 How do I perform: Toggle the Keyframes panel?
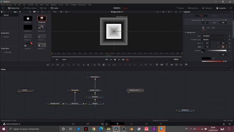point(193,8)
